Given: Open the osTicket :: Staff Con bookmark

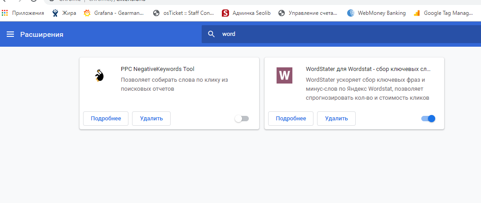Looking at the screenshot, I should click(184, 13).
